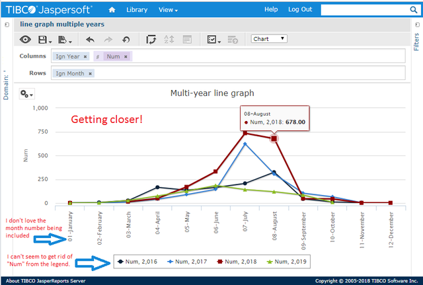Click the line graph multiple years heading
The height and width of the screenshot is (285, 423).
point(62,24)
